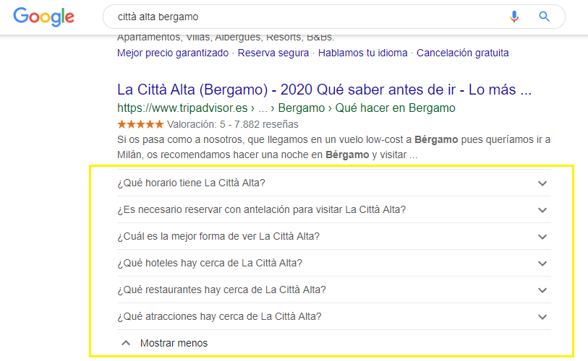Click the five-star rating stars
The image size is (588, 361).
pos(140,124)
